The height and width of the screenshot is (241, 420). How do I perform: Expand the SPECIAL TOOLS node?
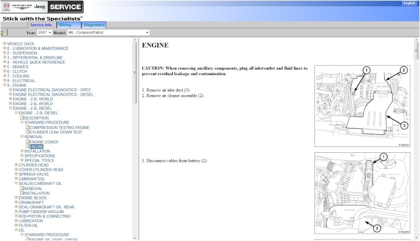click(22, 160)
